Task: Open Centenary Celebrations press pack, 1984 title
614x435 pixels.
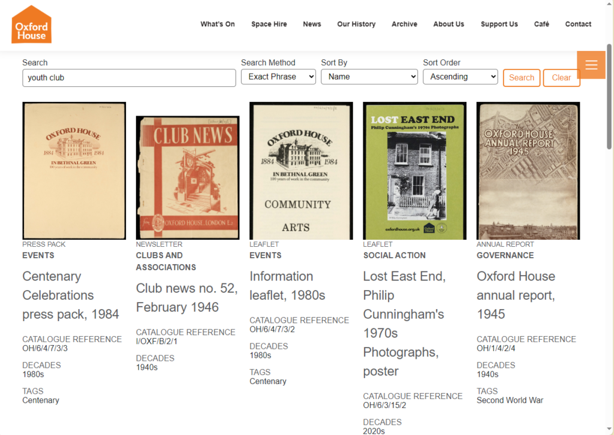Action: 71,295
